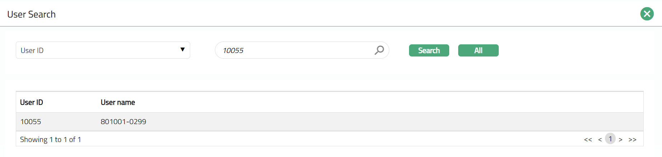
Task: Click the search text field containing 10055
Action: [294, 50]
